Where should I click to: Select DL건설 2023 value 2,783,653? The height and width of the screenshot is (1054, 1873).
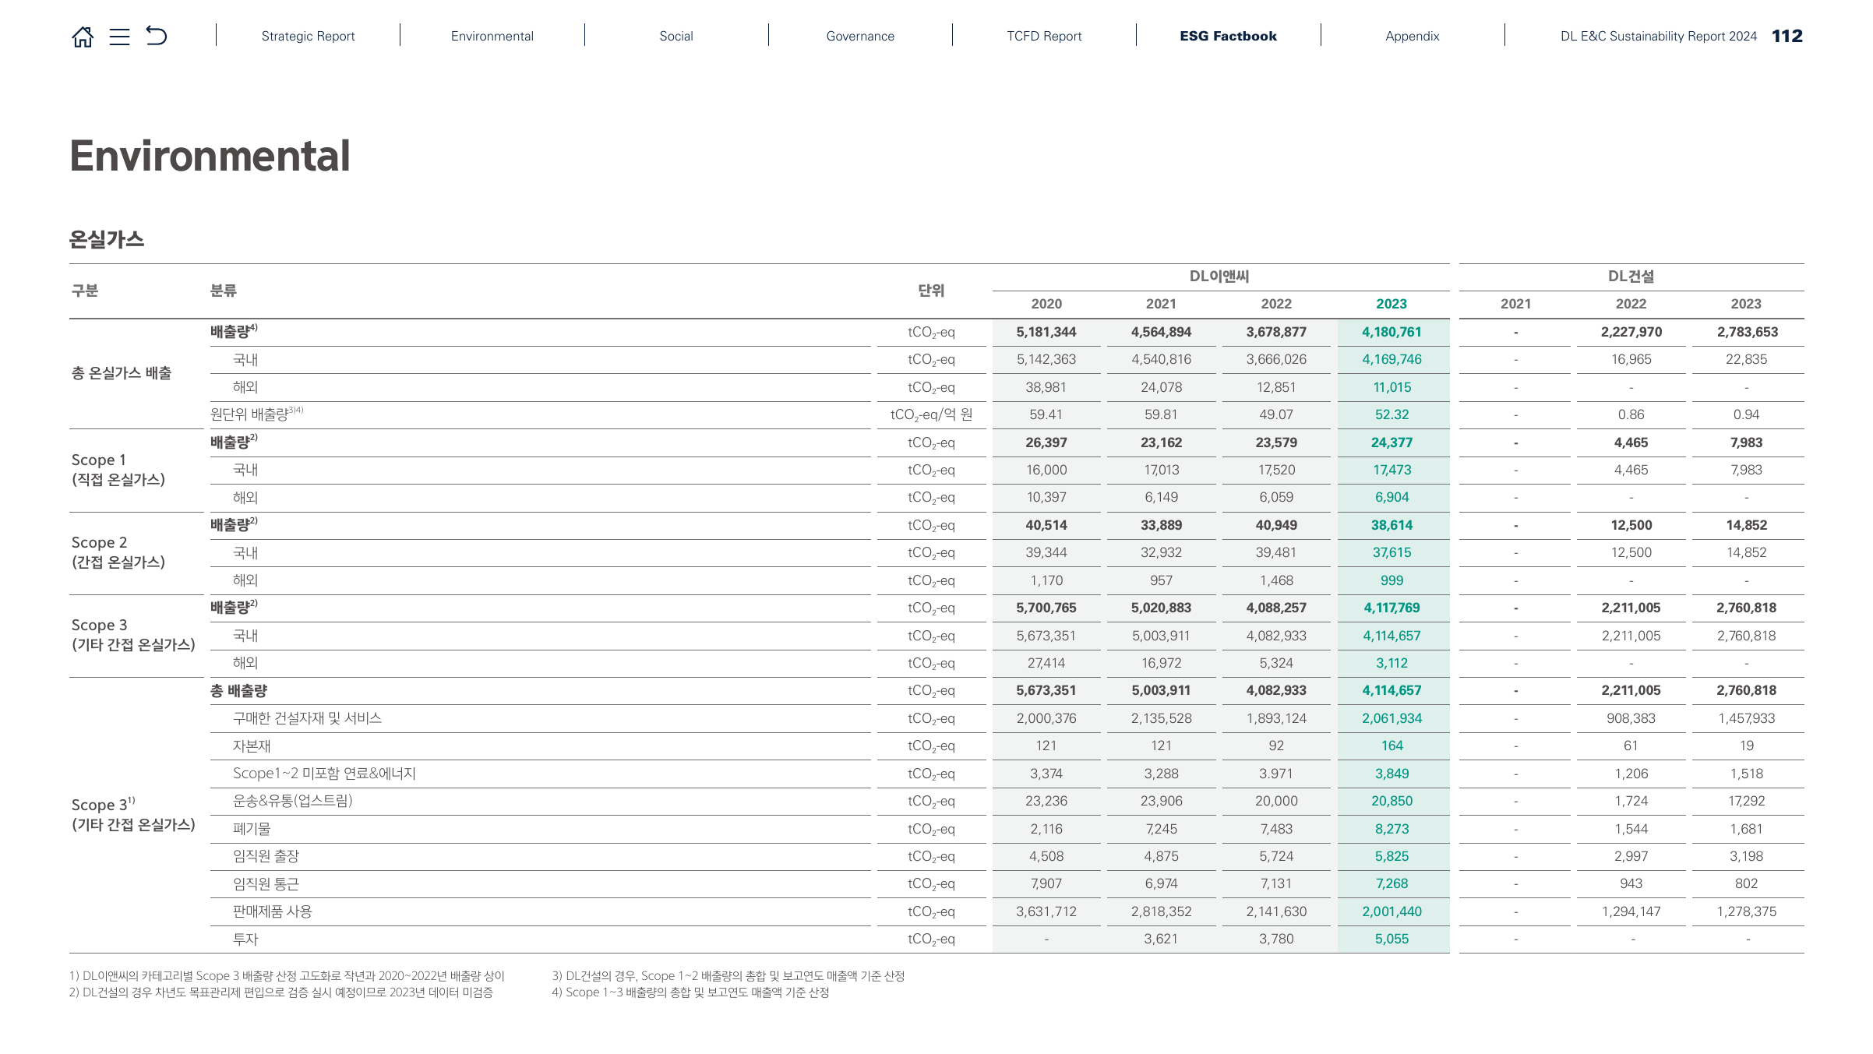1747,332
